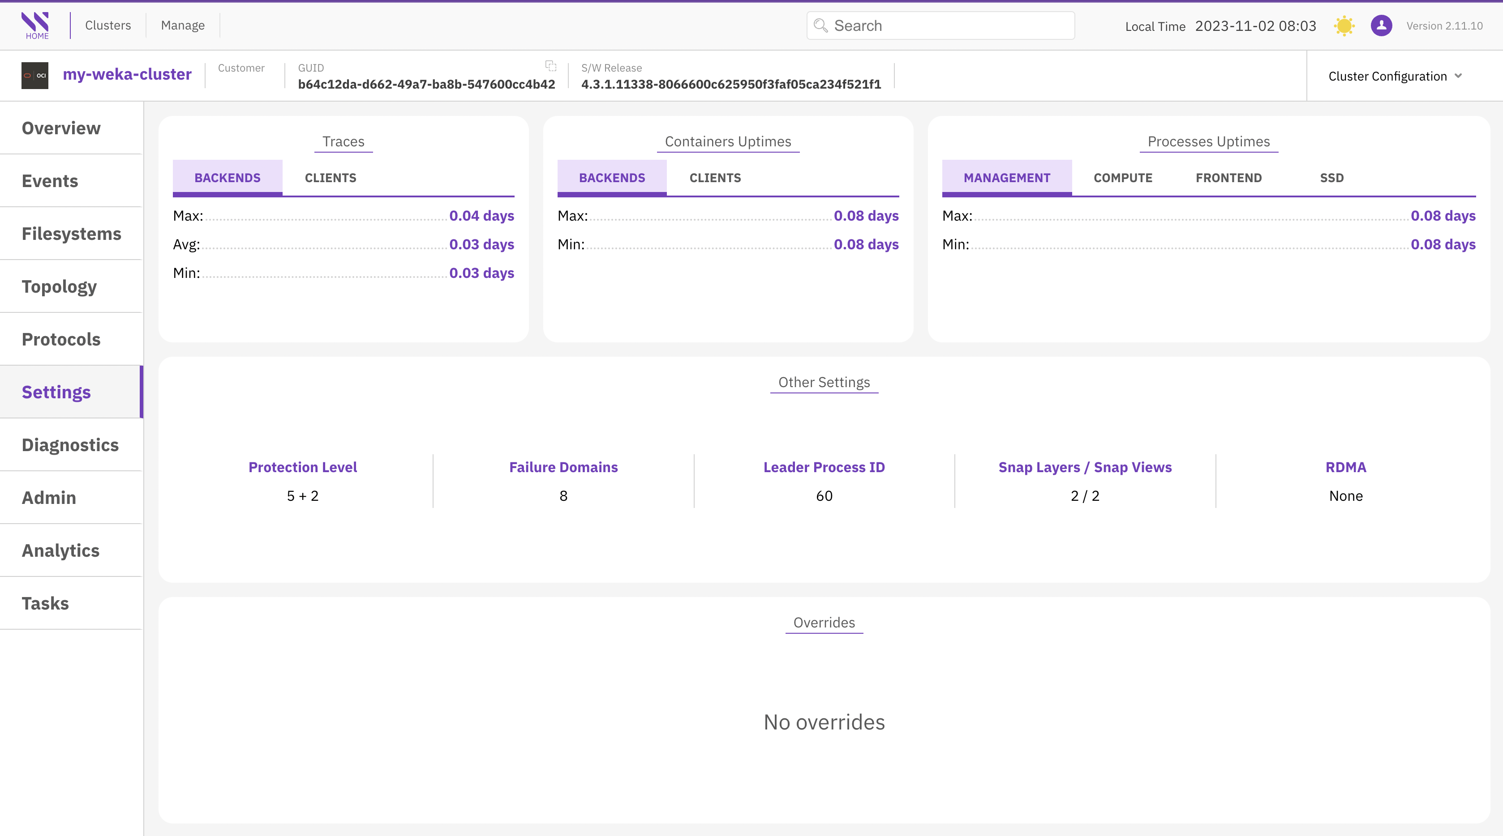The image size is (1503, 836).
Task: Expand the Cluster Configuration dropdown
Action: (1387, 77)
